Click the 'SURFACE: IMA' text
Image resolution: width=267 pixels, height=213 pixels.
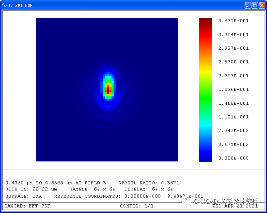click(24, 196)
